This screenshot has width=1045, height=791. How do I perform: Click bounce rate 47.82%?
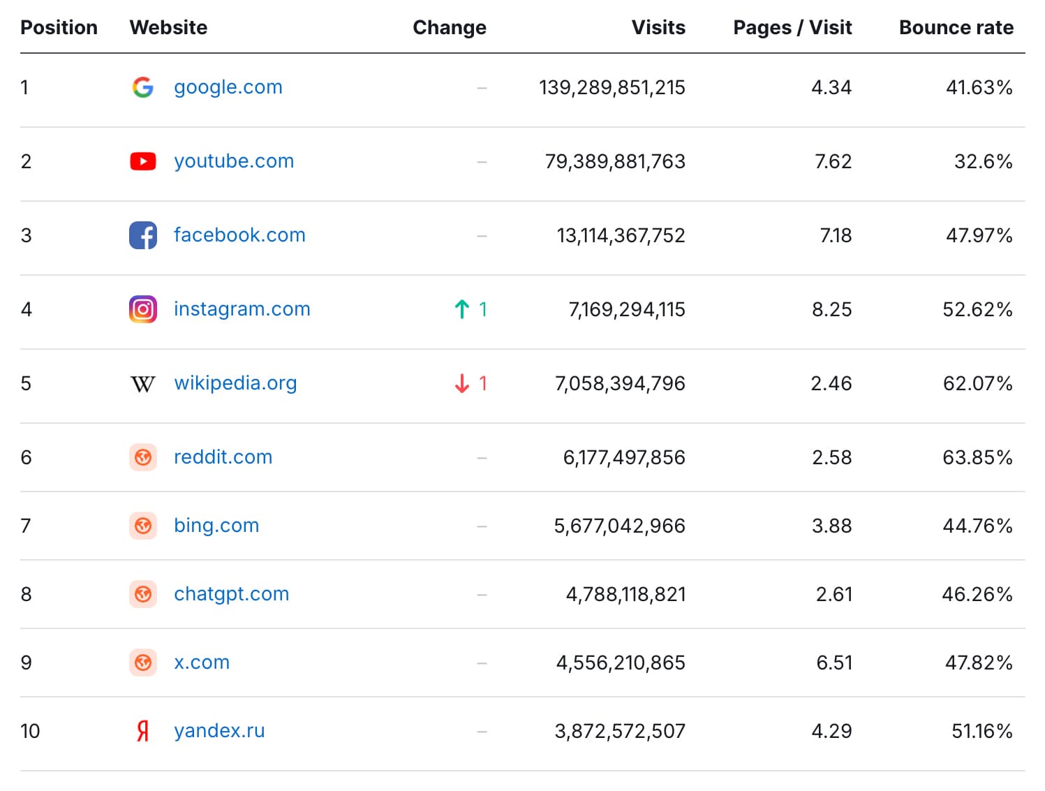pos(979,663)
